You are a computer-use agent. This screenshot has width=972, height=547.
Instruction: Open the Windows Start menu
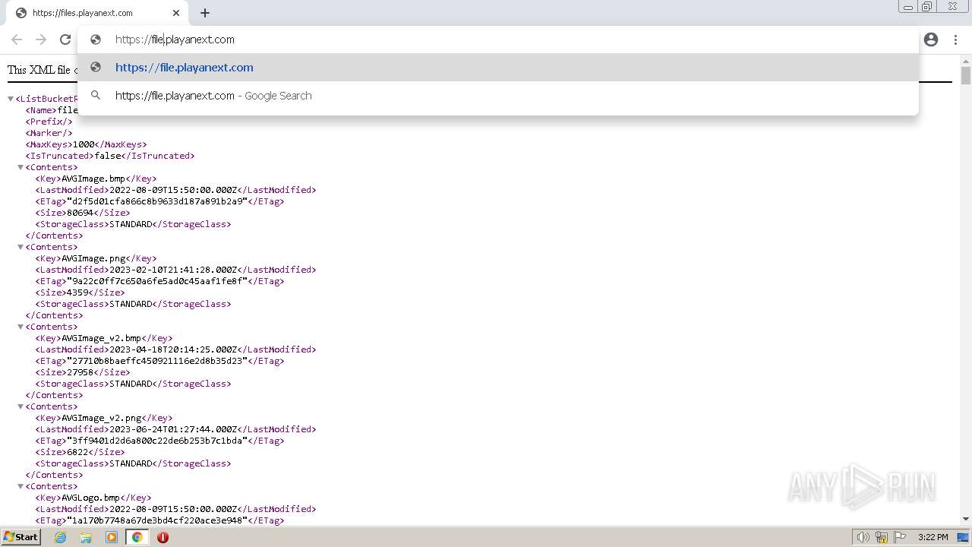(21, 537)
